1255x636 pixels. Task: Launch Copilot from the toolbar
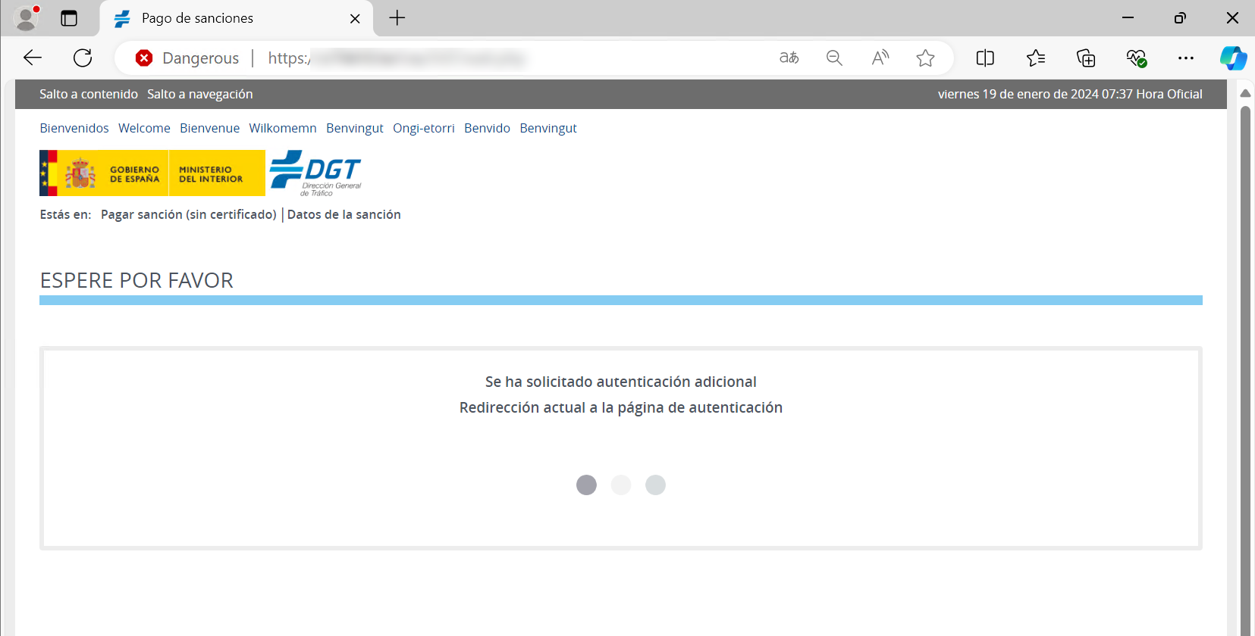1233,58
